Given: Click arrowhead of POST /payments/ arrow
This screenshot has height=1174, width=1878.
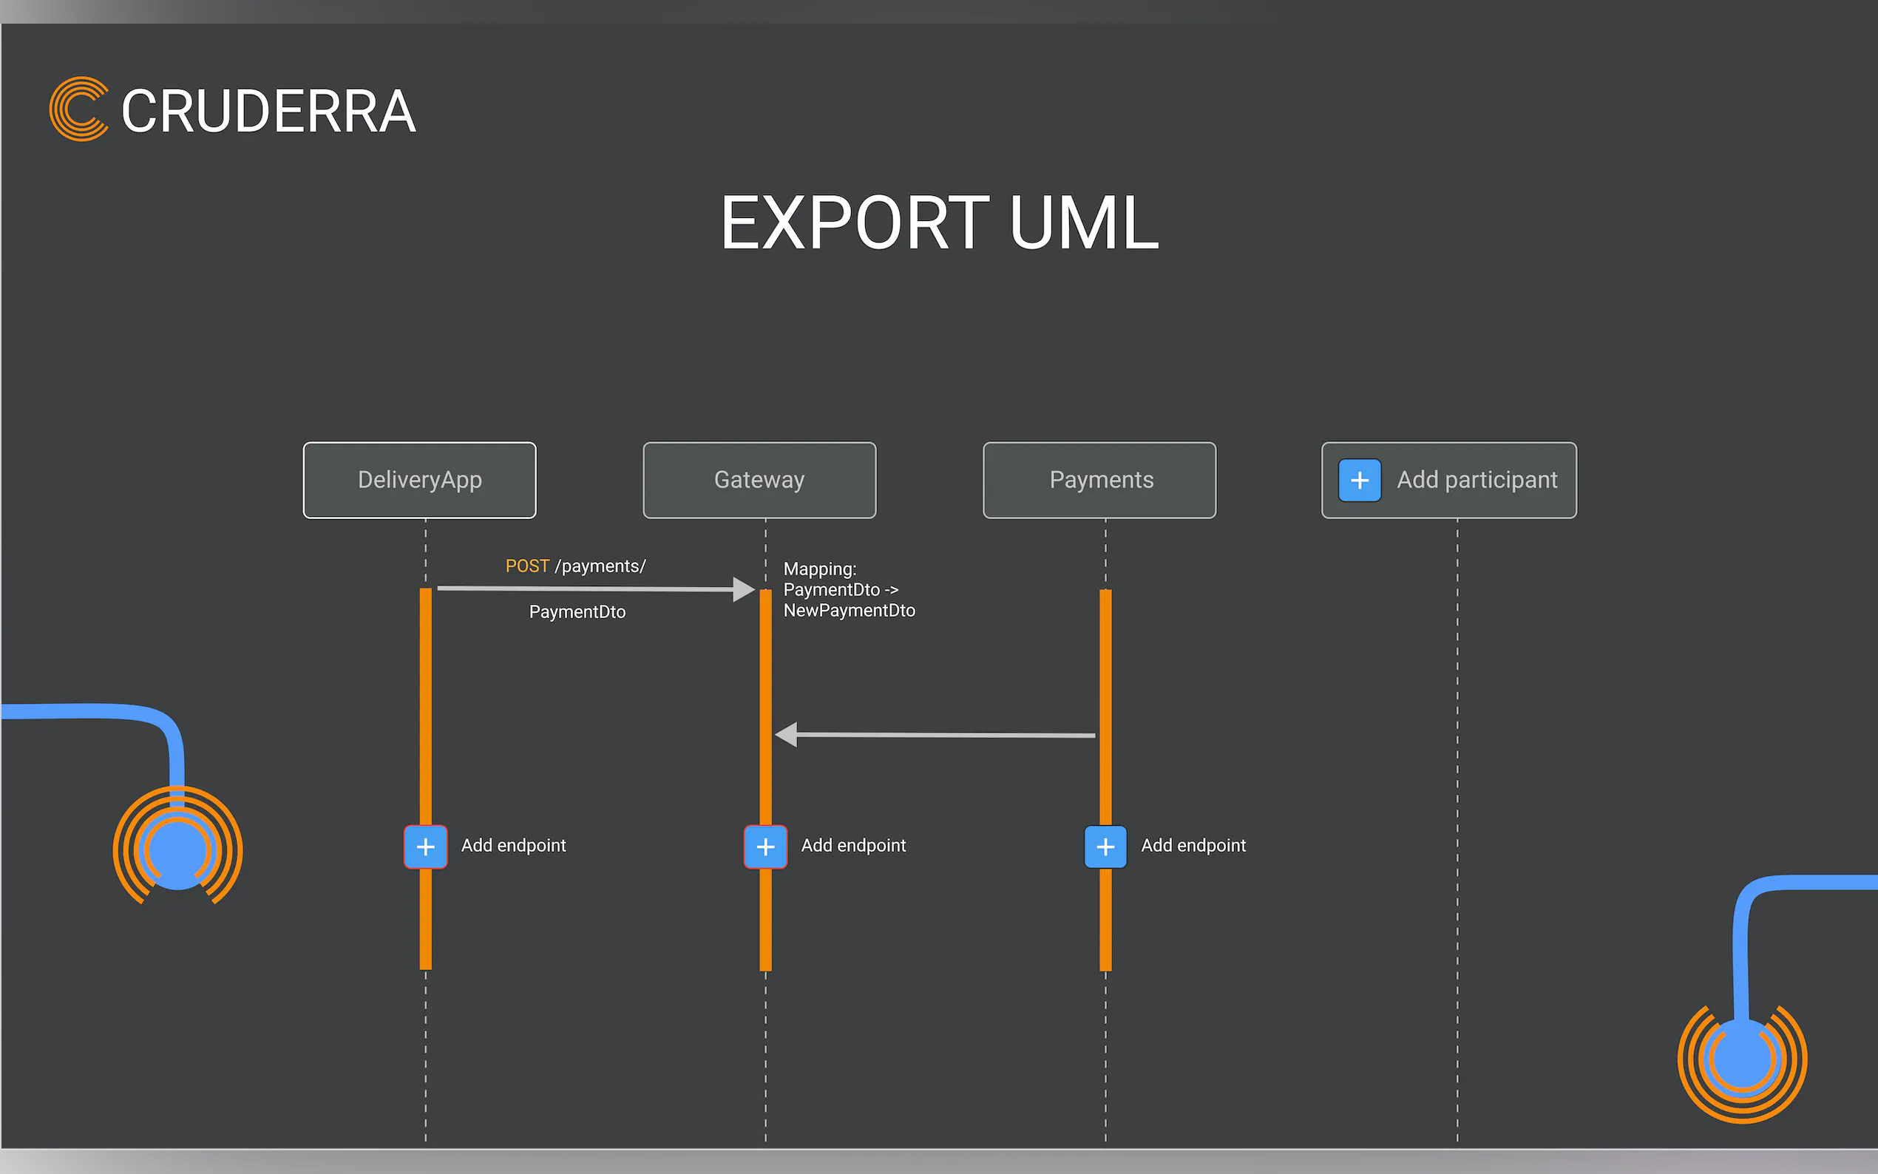Looking at the screenshot, I should pyautogui.click(x=744, y=589).
